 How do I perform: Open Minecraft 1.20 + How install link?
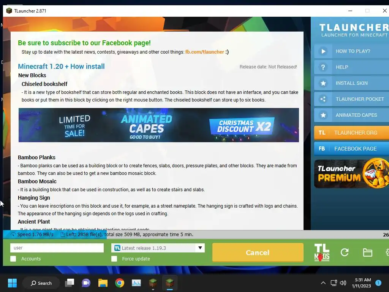[x=61, y=67]
